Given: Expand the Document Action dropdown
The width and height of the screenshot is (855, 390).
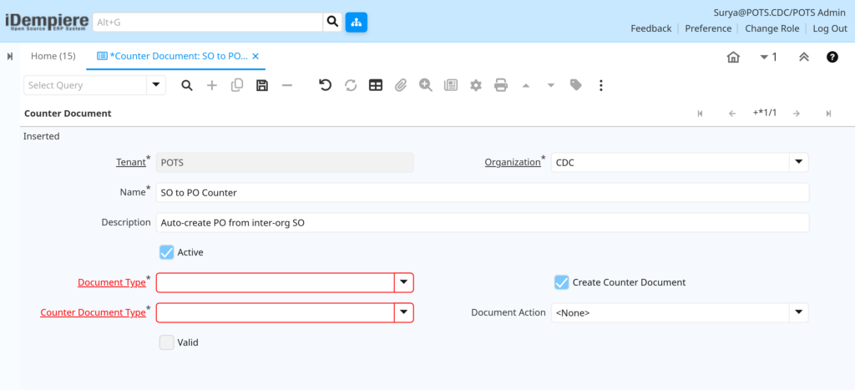Looking at the screenshot, I should pyautogui.click(x=799, y=312).
